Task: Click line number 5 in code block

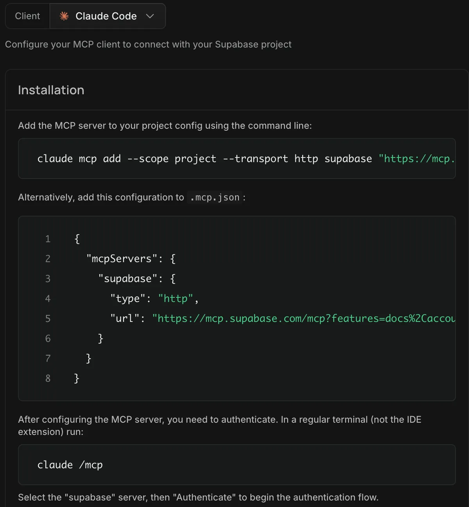Action: pos(48,318)
